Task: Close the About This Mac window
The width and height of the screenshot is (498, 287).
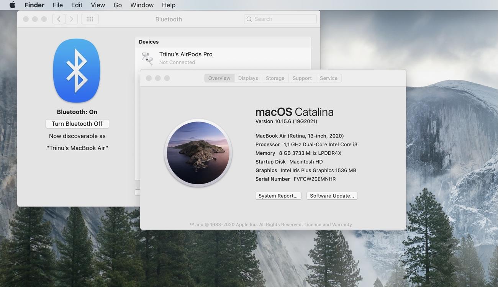Action: (149, 78)
